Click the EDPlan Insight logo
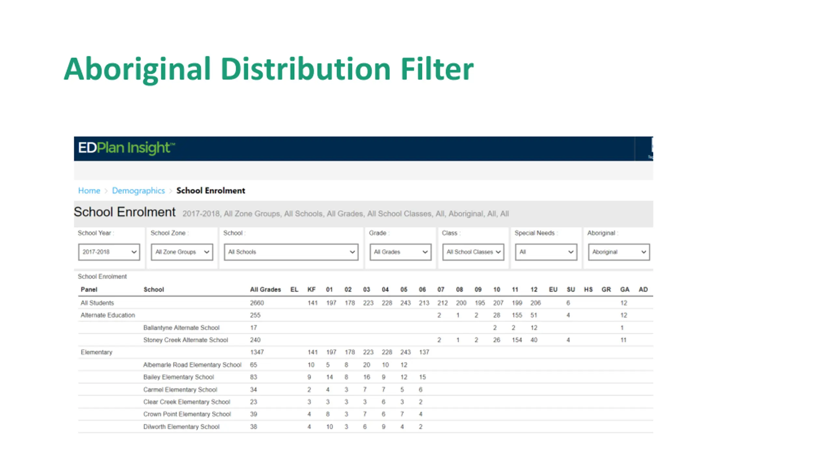The width and height of the screenshot is (833, 468). coord(126,148)
